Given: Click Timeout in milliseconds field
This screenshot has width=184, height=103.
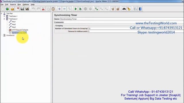Looking at the screenshot, I should (x=136, y=31).
